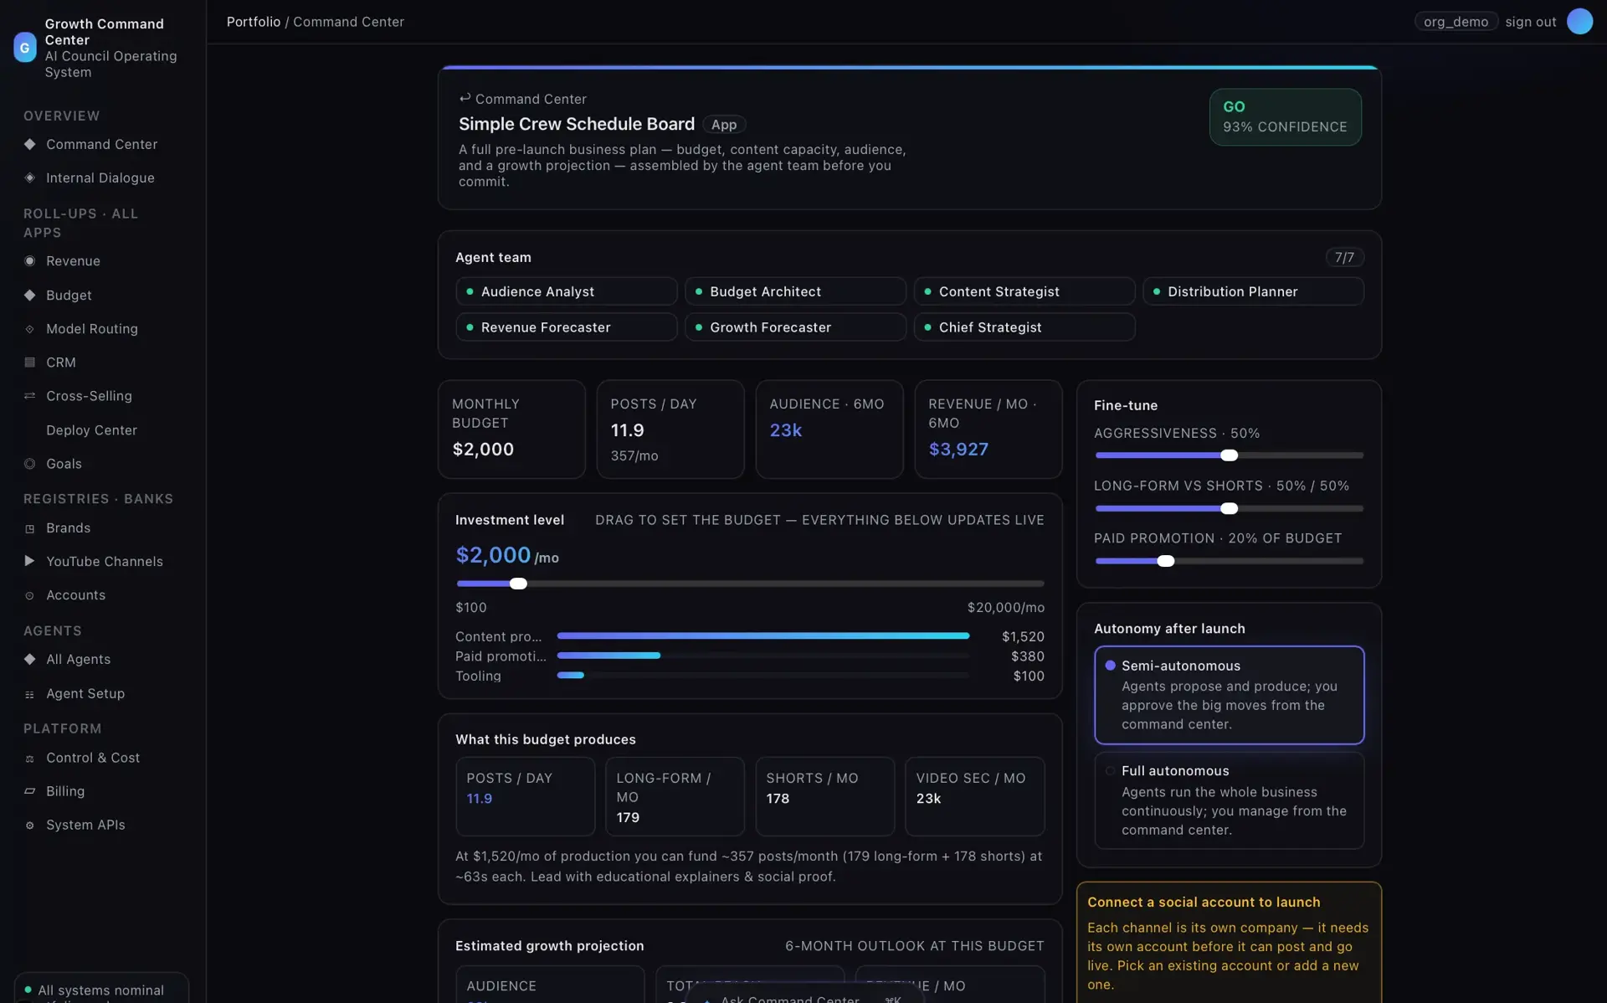
Task: Click the Command Center diamond icon in sidebar
Action: pos(30,144)
